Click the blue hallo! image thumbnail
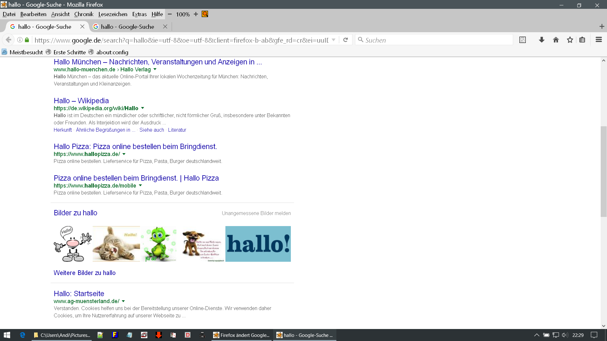Viewport: 607px width, 341px height. click(258, 244)
